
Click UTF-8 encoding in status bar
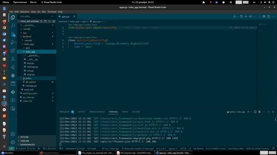pyautogui.click(x=183, y=149)
